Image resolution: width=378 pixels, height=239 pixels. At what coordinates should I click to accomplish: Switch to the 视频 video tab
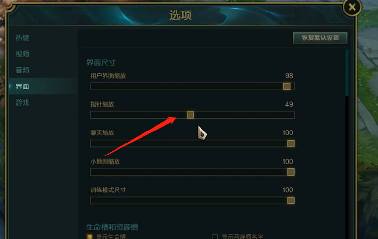[x=23, y=54]
